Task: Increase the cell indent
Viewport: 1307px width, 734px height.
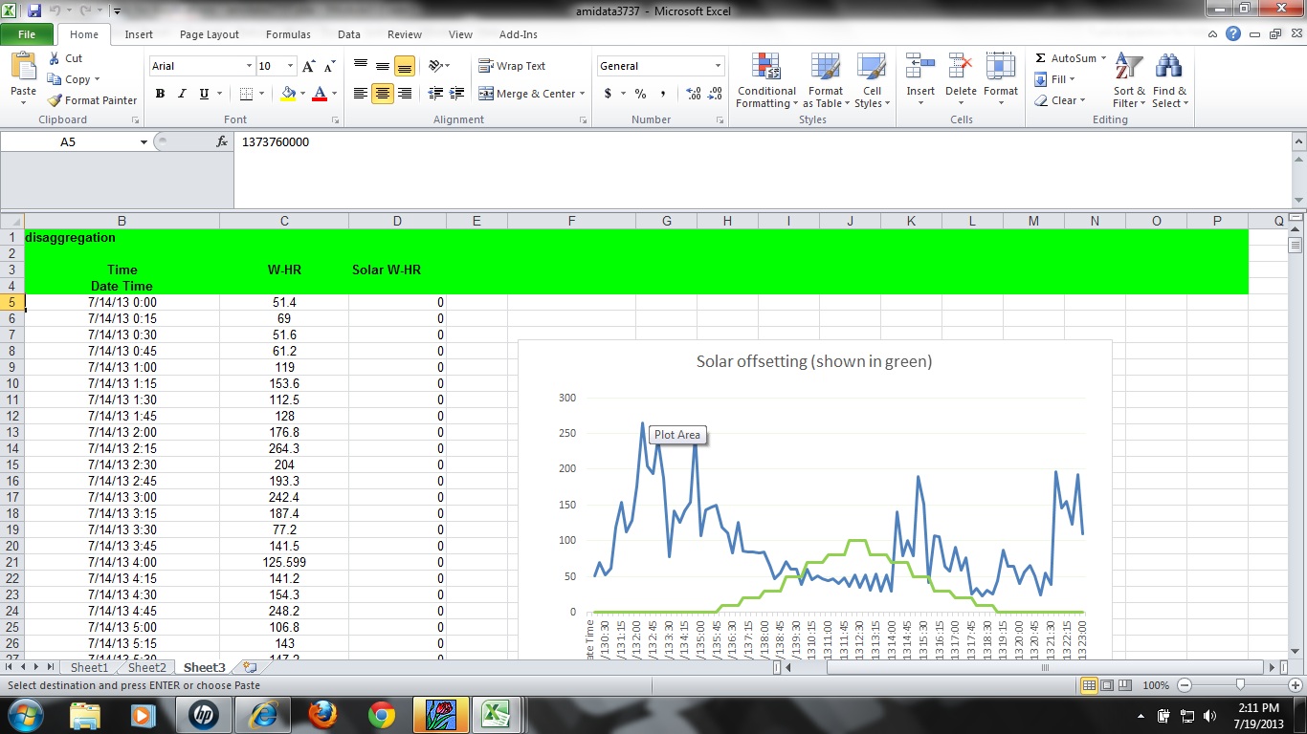Action: point(457,94)
